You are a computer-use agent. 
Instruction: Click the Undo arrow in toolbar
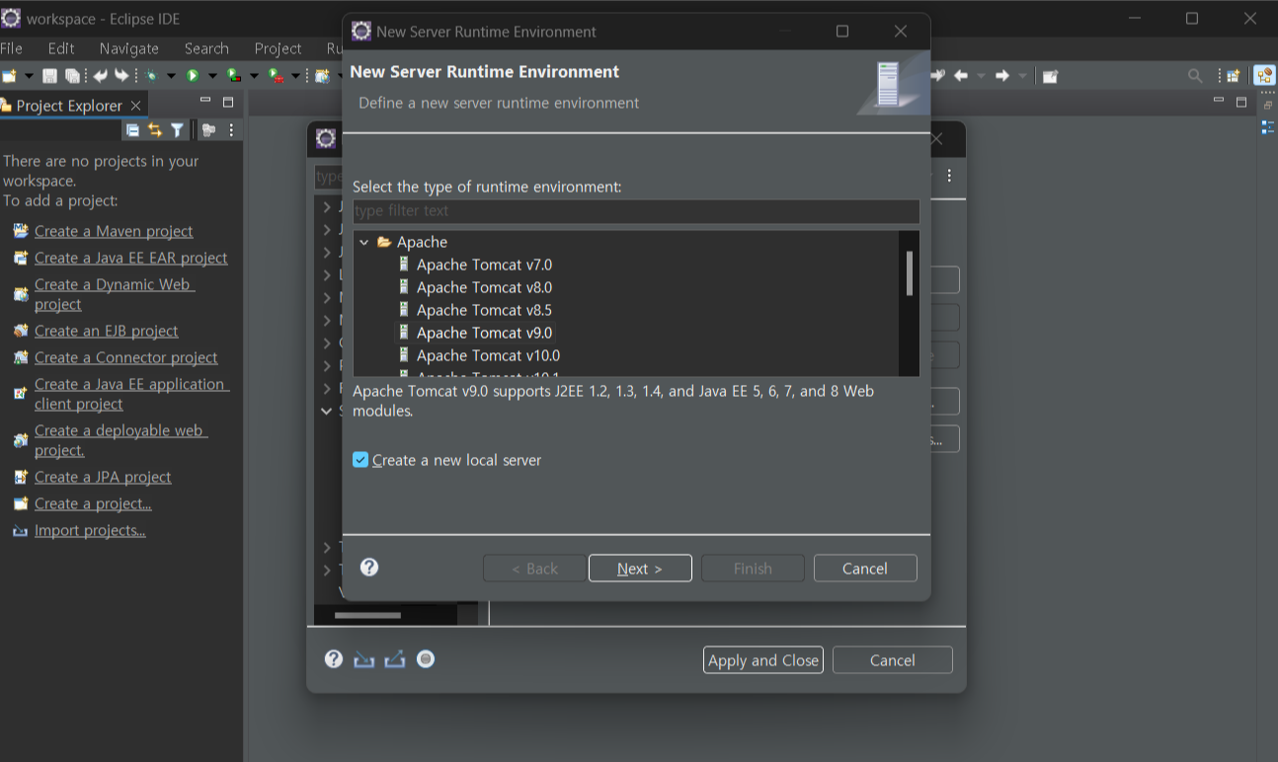pyautogui.click(x=100, y=76)
